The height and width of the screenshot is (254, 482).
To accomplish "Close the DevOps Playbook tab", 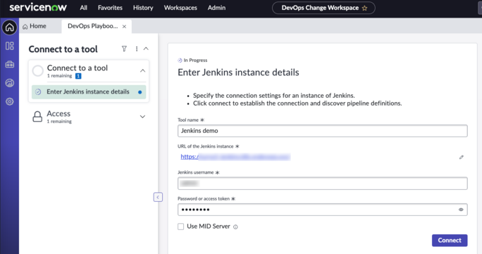I will coord(124,26).
